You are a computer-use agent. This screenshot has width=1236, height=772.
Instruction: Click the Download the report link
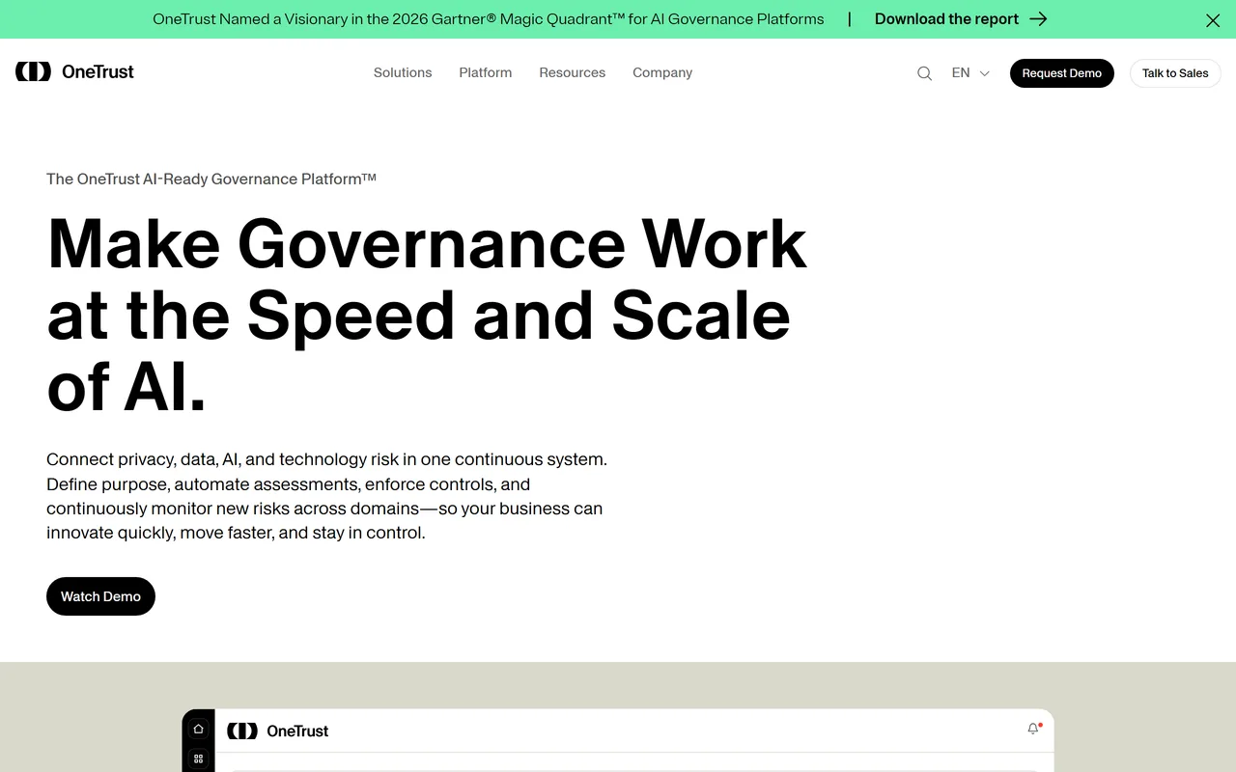tap(961, 19)
